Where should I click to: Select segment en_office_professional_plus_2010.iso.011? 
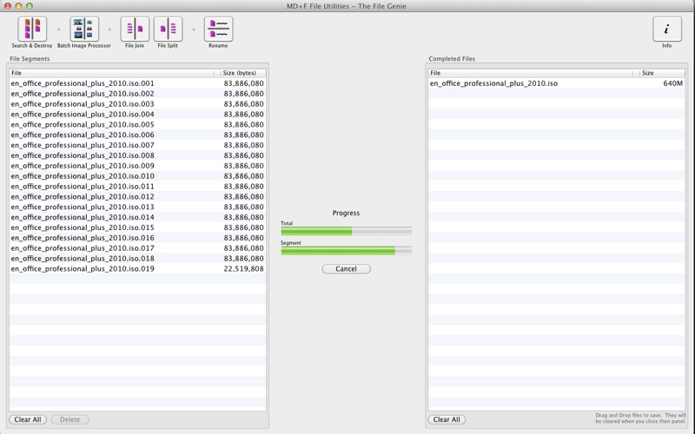click(137, 186)
